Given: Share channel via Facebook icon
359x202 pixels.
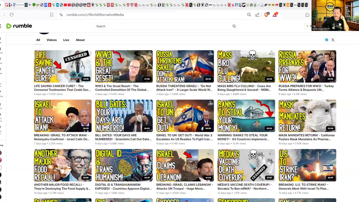Looking at the screenshot, I should (327, 40).
